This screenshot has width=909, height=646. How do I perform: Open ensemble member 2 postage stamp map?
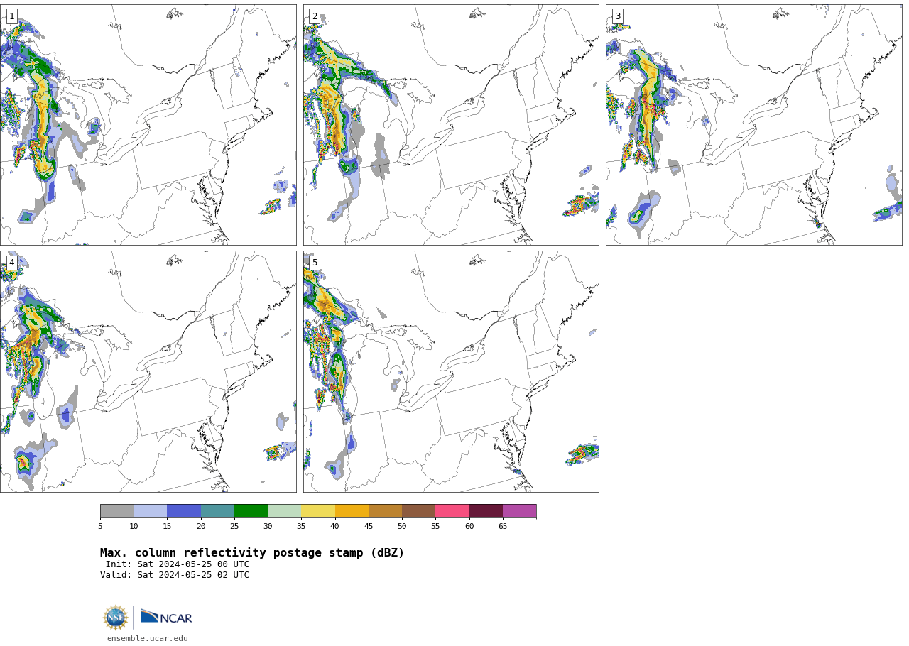[451, 125]
